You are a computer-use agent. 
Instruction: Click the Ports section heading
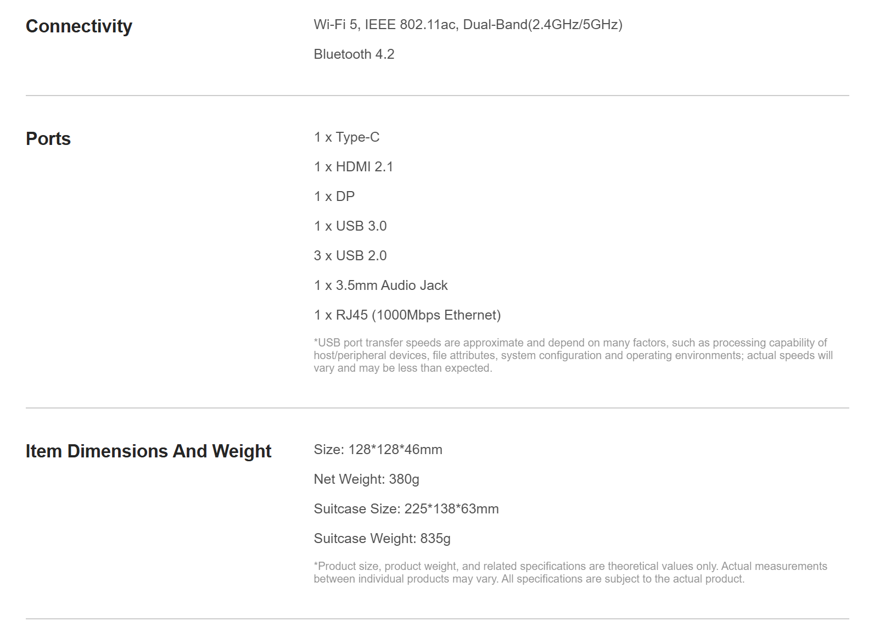click(x=48, y=139)
